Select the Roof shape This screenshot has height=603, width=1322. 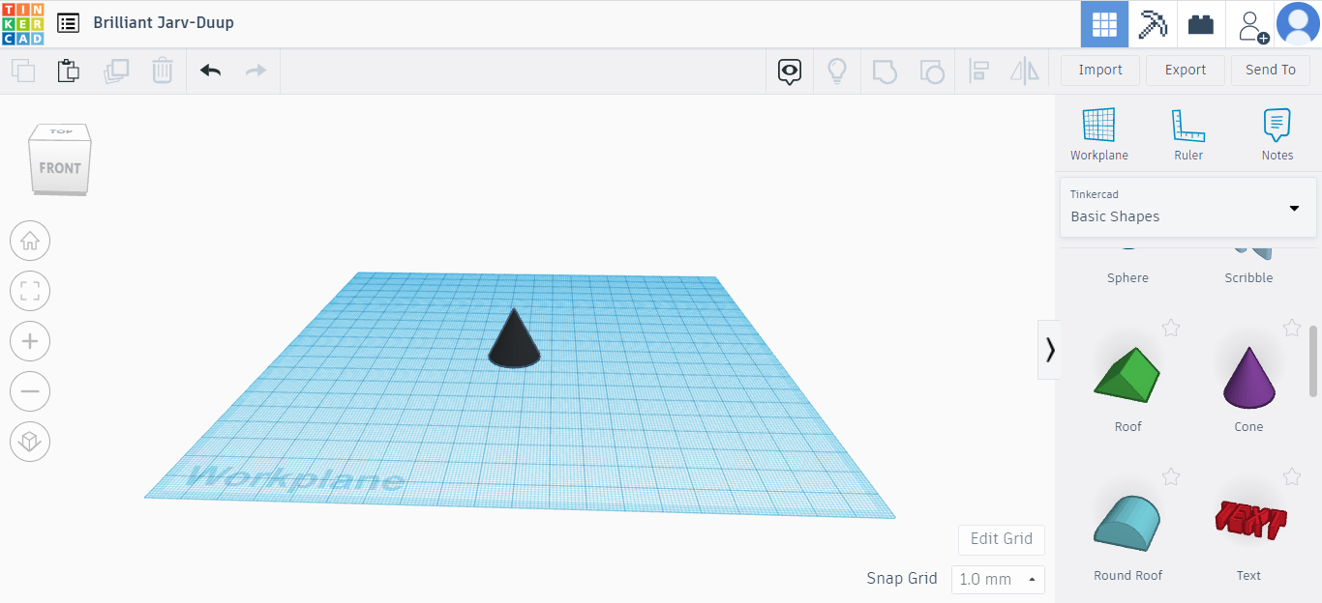click(x=1127, y=377)
